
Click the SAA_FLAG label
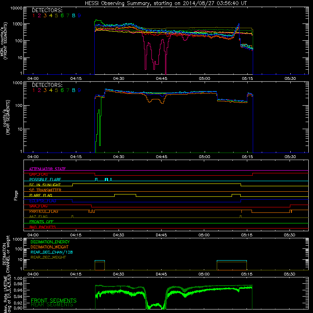38,206
